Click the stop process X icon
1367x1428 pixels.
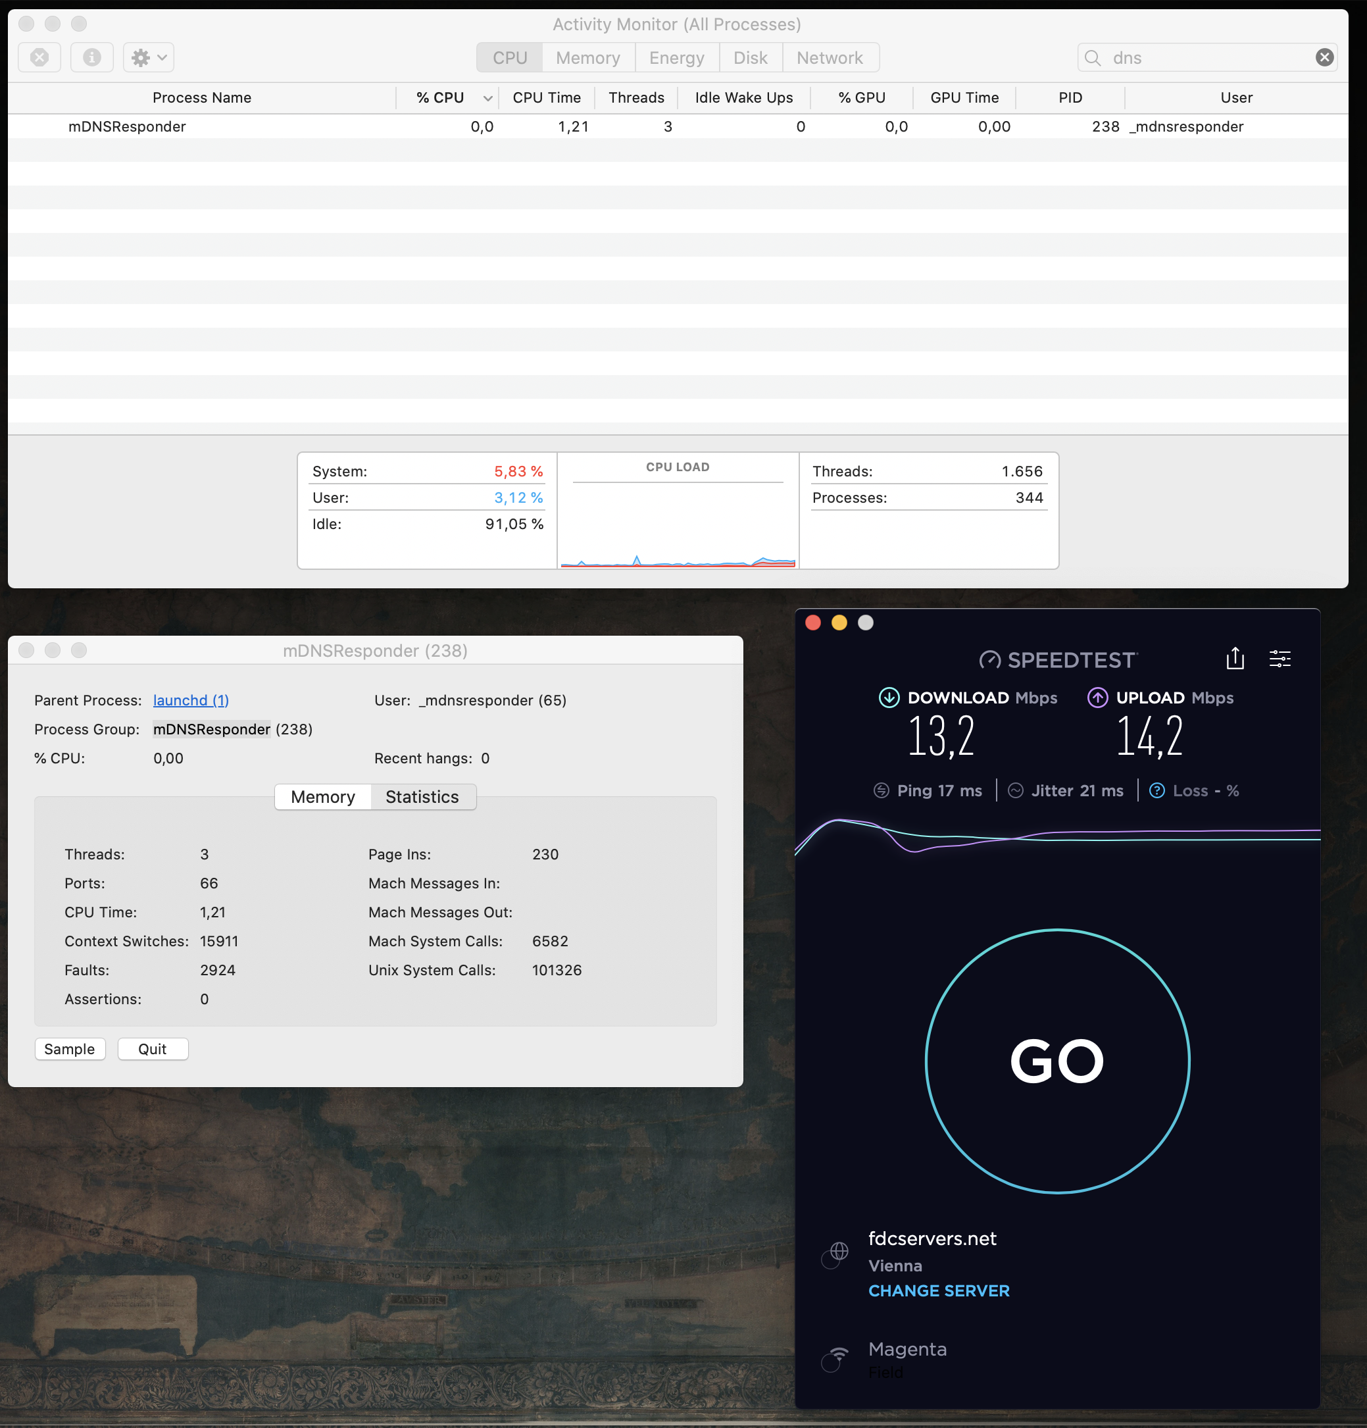[x=39, y=57]
